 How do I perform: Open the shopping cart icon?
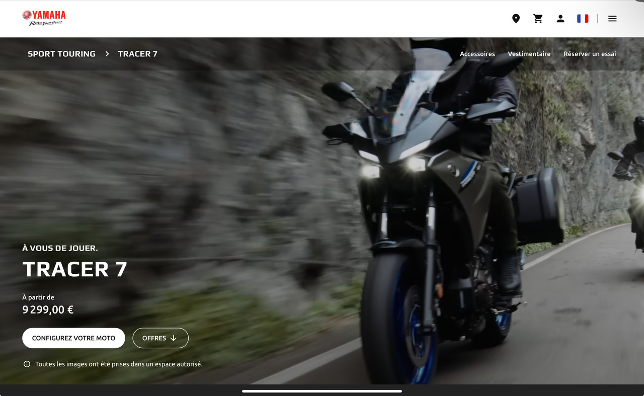pyautogui.click(x=538, y=19)
